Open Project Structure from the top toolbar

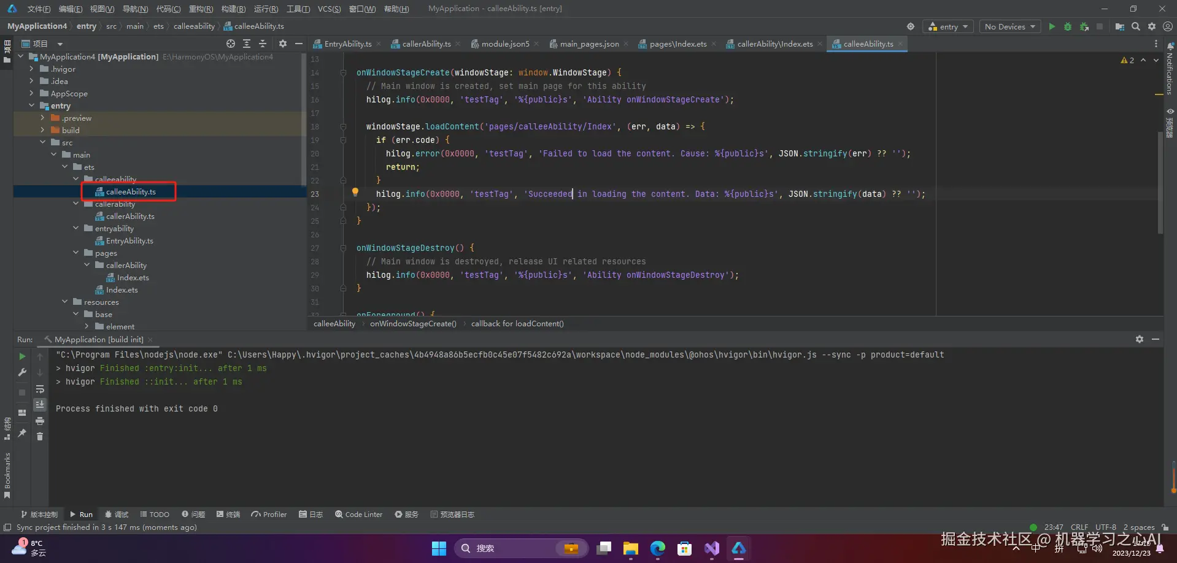[x=1120, y=26]
